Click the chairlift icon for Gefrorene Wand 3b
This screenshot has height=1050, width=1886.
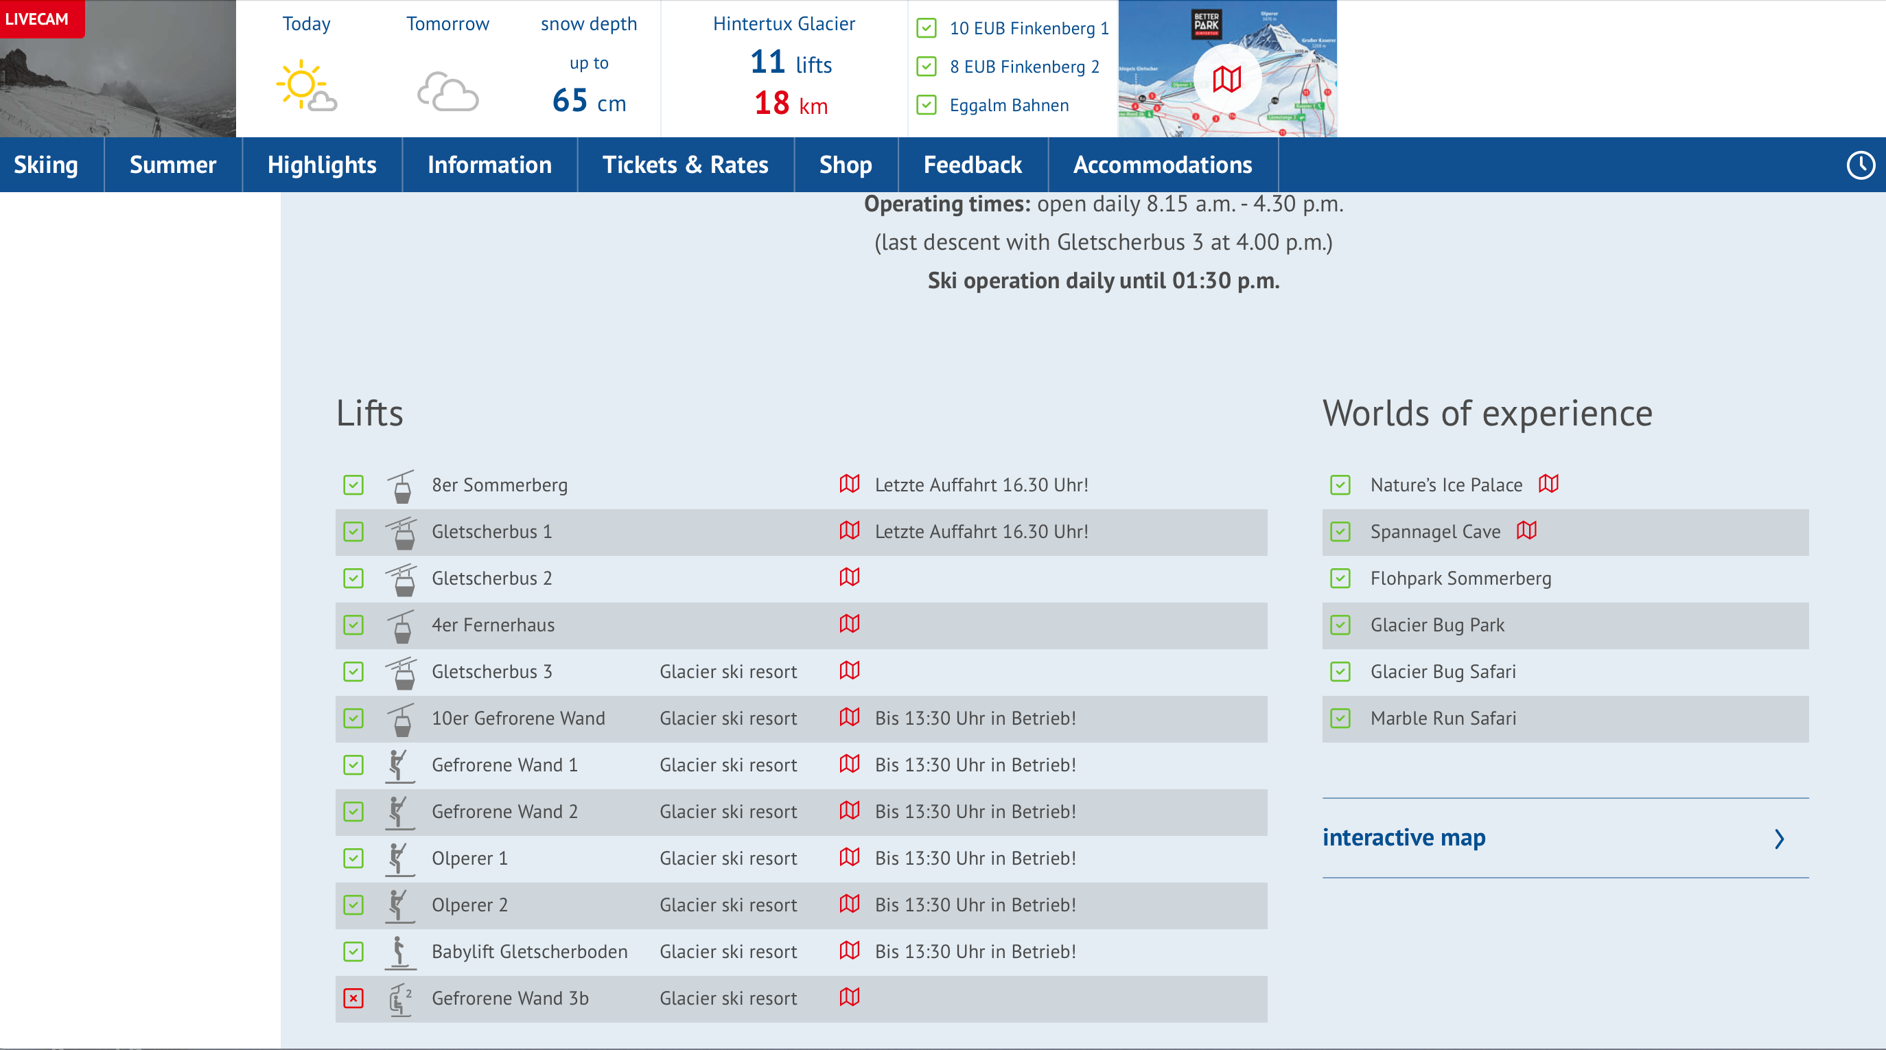399,999
